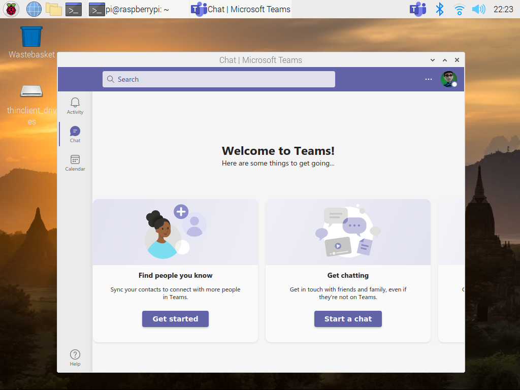The image size is (520, 390).
Task: Minimize the Teams window with the down chevron
Action: 433,60
